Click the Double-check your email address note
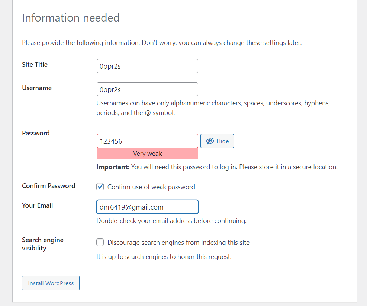This screenshot has width=367, height=306. (171, 221)
